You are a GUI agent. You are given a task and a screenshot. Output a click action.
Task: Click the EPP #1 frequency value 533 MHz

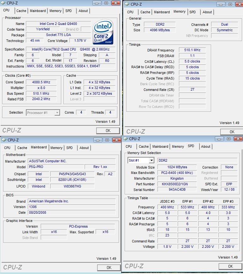(187, 207)
